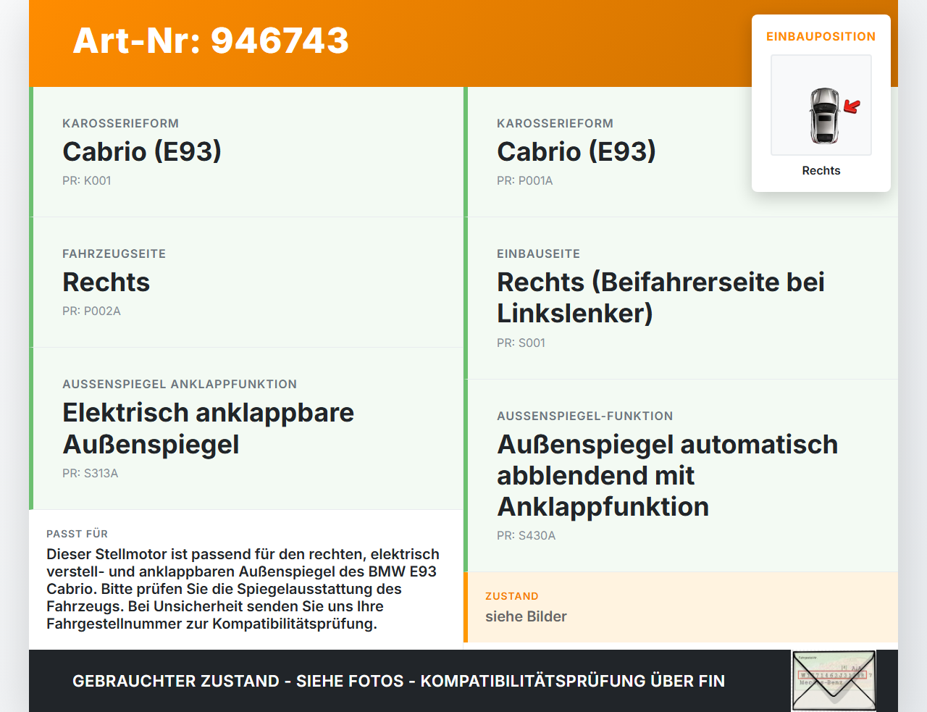Select right Karosserieform Cabrio (E93) card

tap(681, 152)
